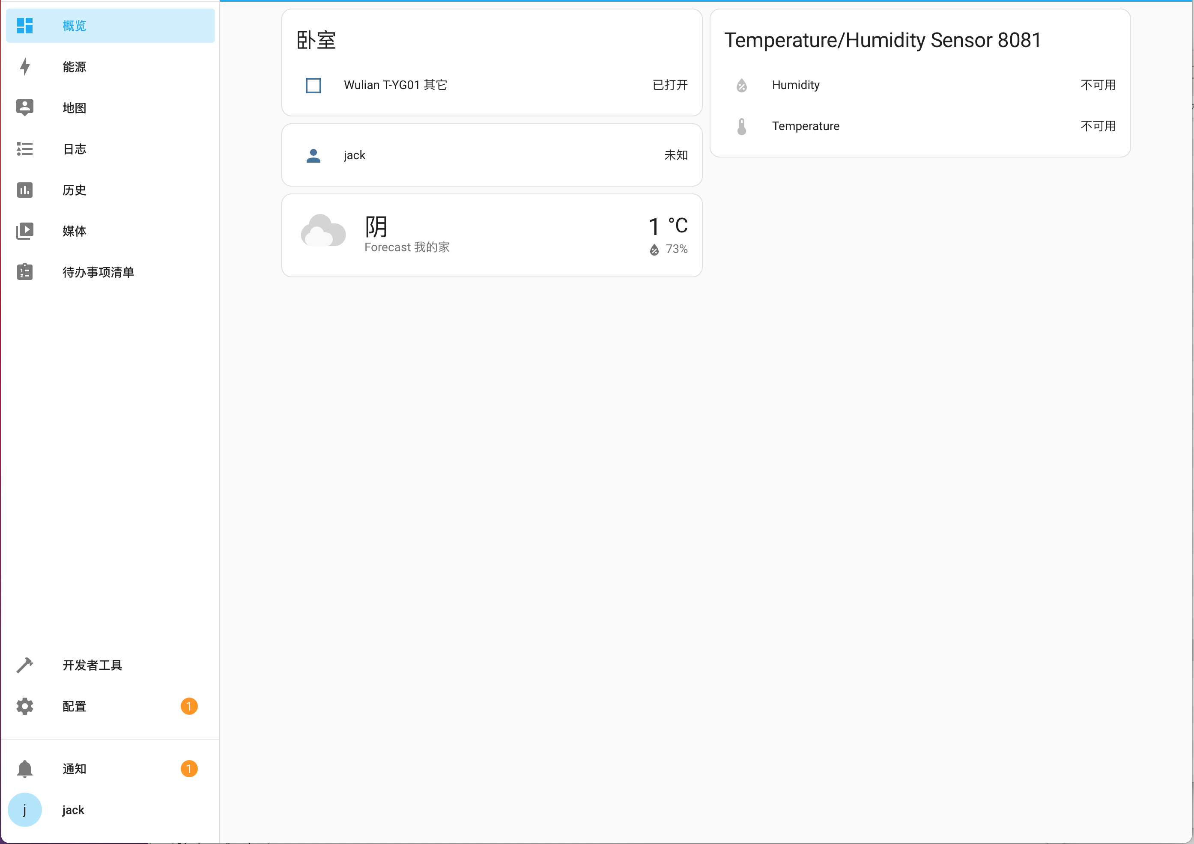The image size is (1194, 844).
Task: Select the 历史 menu item
Action: tap(75, 190)
